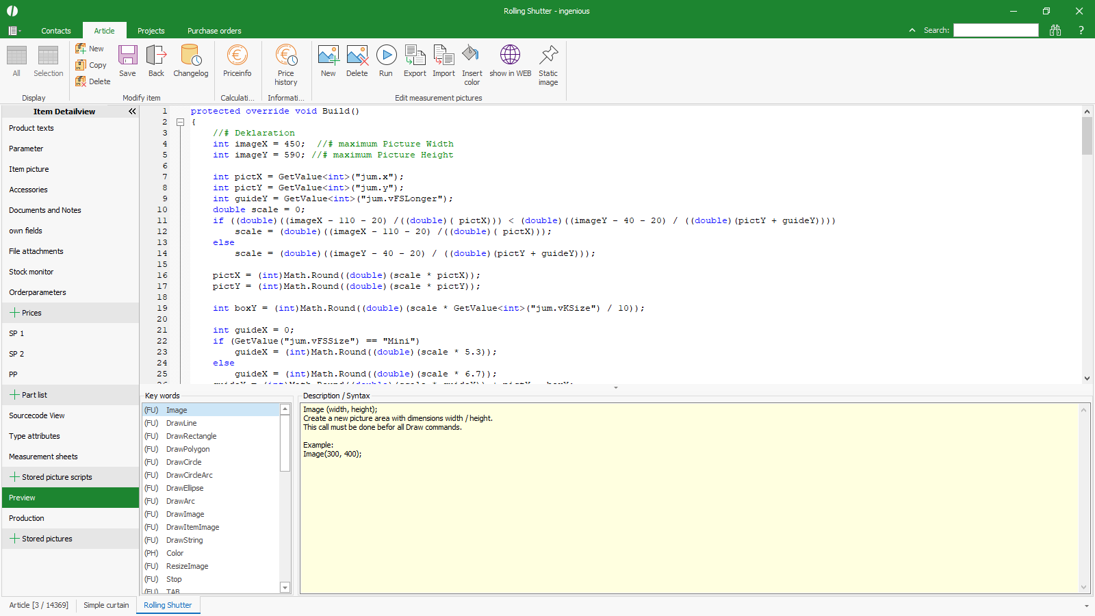This screenshot has height=616, width=1095.
Task: Switch to the Projects tab
Action: coord(151,31)
